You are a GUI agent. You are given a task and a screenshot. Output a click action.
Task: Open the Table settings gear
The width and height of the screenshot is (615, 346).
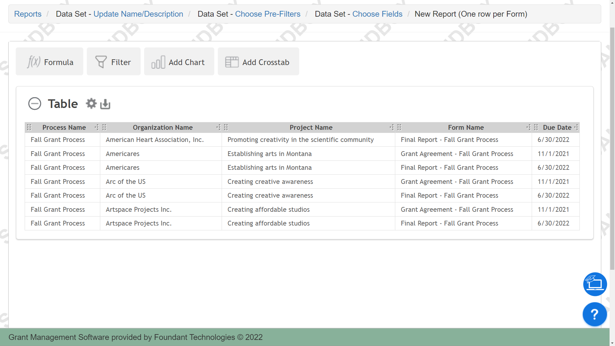click(x=91, y=103)
